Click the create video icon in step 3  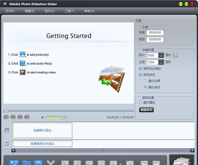22,72
